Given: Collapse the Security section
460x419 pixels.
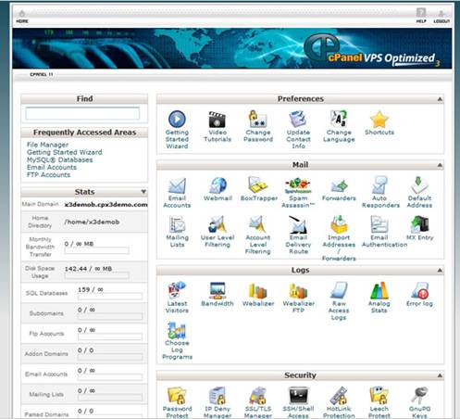Looking at the screenshot, I should click(x=440, y=375).
